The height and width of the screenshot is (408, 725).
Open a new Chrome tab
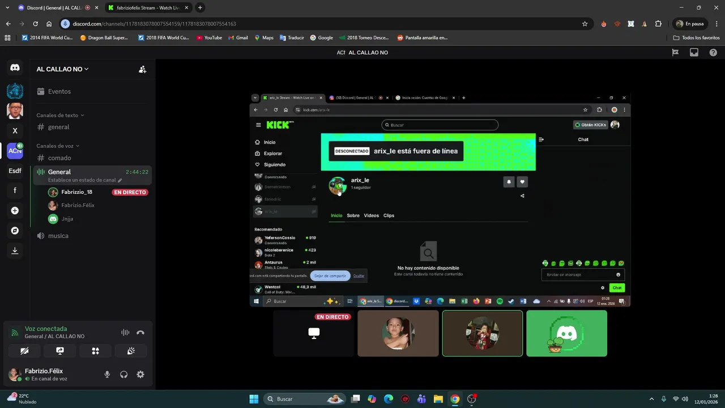pos(200,8)
